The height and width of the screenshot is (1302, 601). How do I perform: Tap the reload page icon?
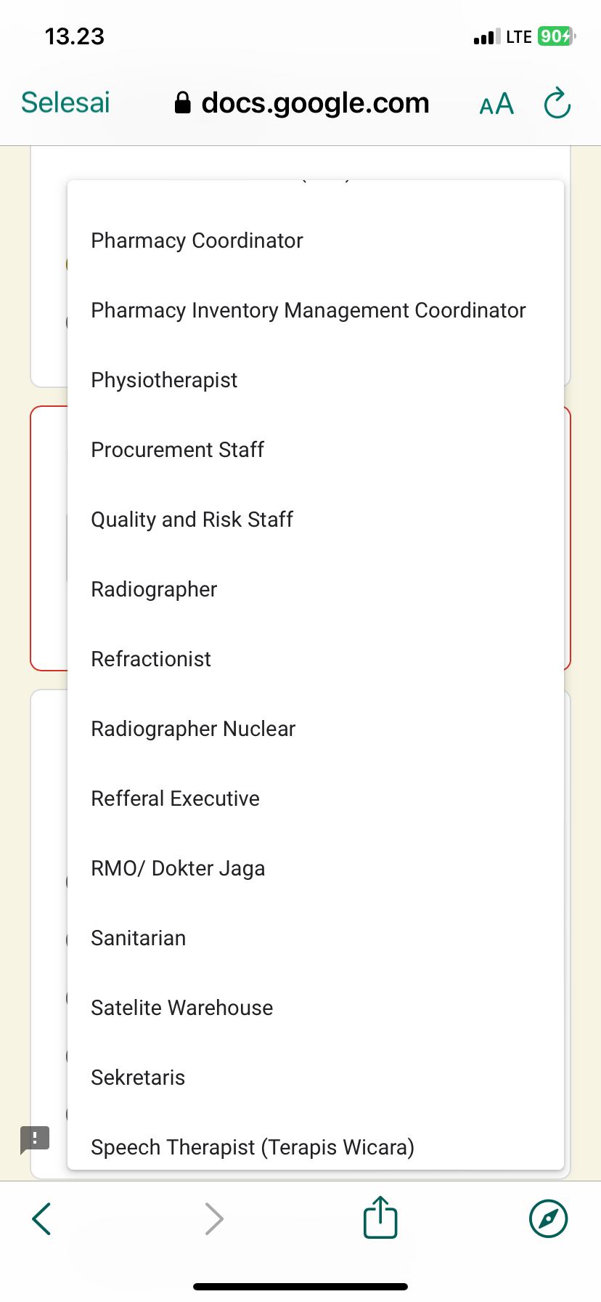[x=557, y=103]
